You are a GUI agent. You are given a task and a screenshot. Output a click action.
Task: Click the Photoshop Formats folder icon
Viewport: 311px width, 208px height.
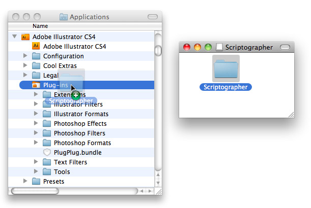47,143
